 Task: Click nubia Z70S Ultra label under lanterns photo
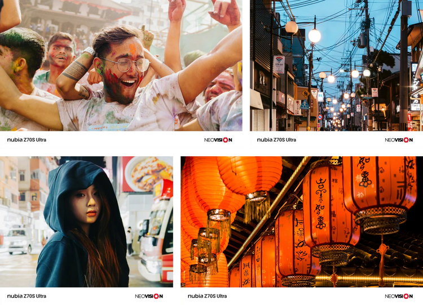(x=207, y=296)
